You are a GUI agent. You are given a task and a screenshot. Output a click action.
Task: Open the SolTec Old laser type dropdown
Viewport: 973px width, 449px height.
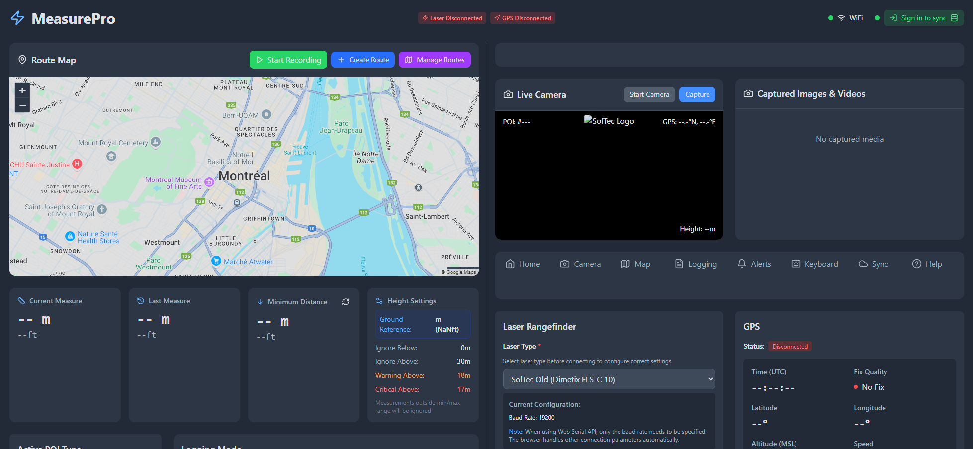click(609, 379)
